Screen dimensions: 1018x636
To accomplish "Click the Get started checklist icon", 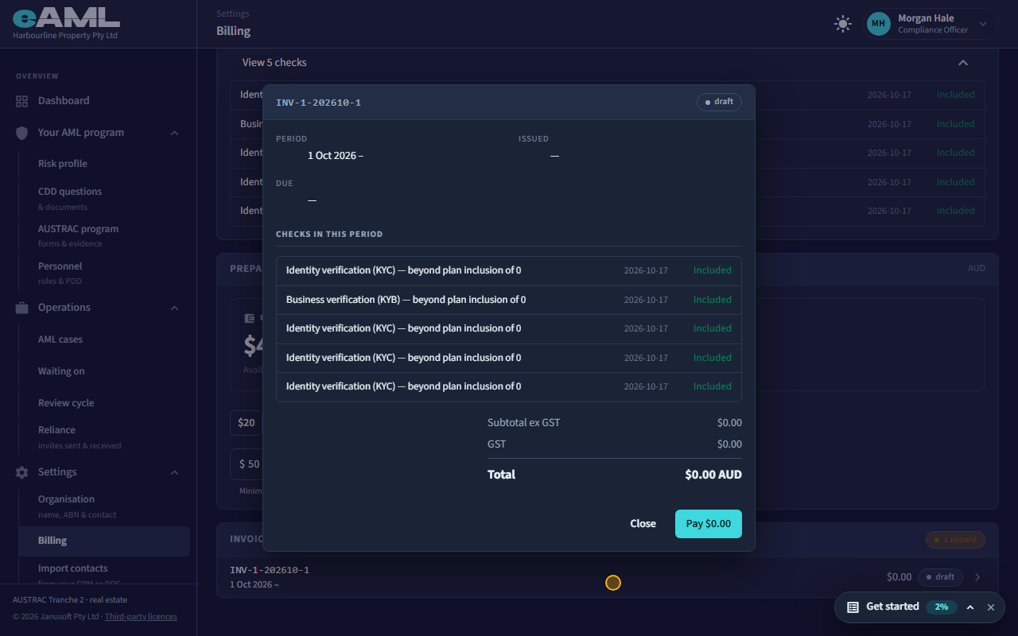I will (853, 607).
